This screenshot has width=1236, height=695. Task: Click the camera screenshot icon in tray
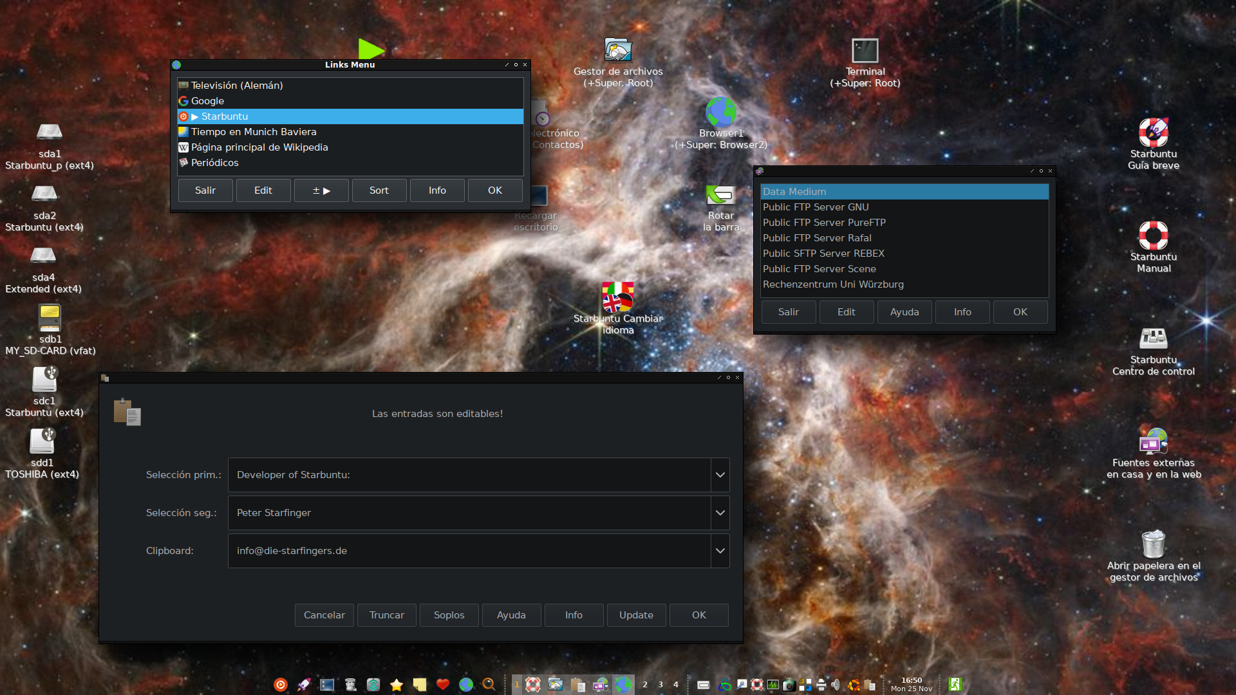789,685
